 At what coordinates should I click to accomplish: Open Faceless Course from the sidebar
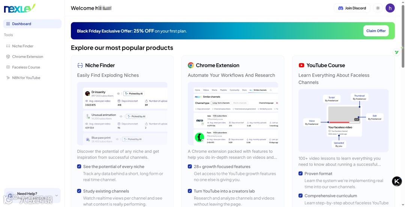[x=26, y=67]
